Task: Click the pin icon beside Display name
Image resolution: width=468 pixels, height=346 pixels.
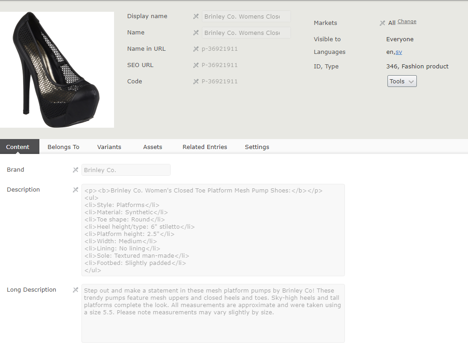Action: [x=196, y=16]
